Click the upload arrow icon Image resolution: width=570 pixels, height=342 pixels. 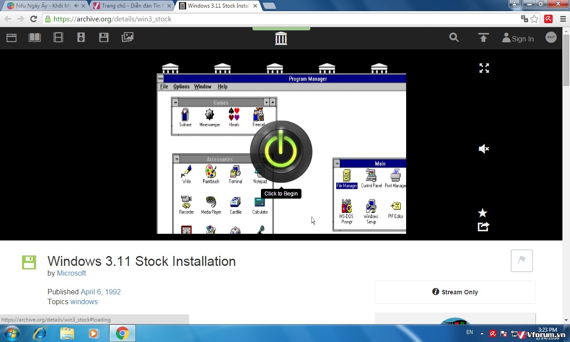(483, 38)
